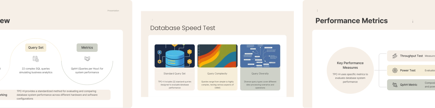This screenshot has width=435, height=108.
Task: Click the Database Speed Test title
Action: [x=183, y=28]
